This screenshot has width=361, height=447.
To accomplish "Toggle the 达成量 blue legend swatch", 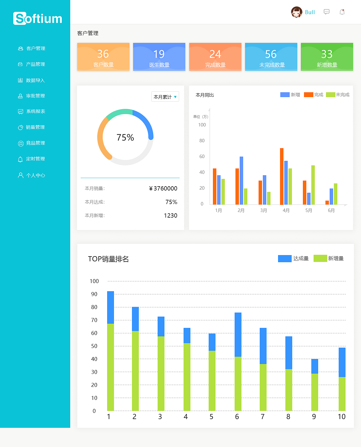I will click(285, 258).
